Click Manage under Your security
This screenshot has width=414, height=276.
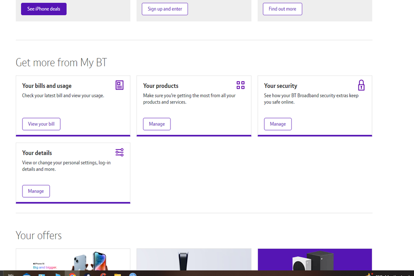coord(278,124)
